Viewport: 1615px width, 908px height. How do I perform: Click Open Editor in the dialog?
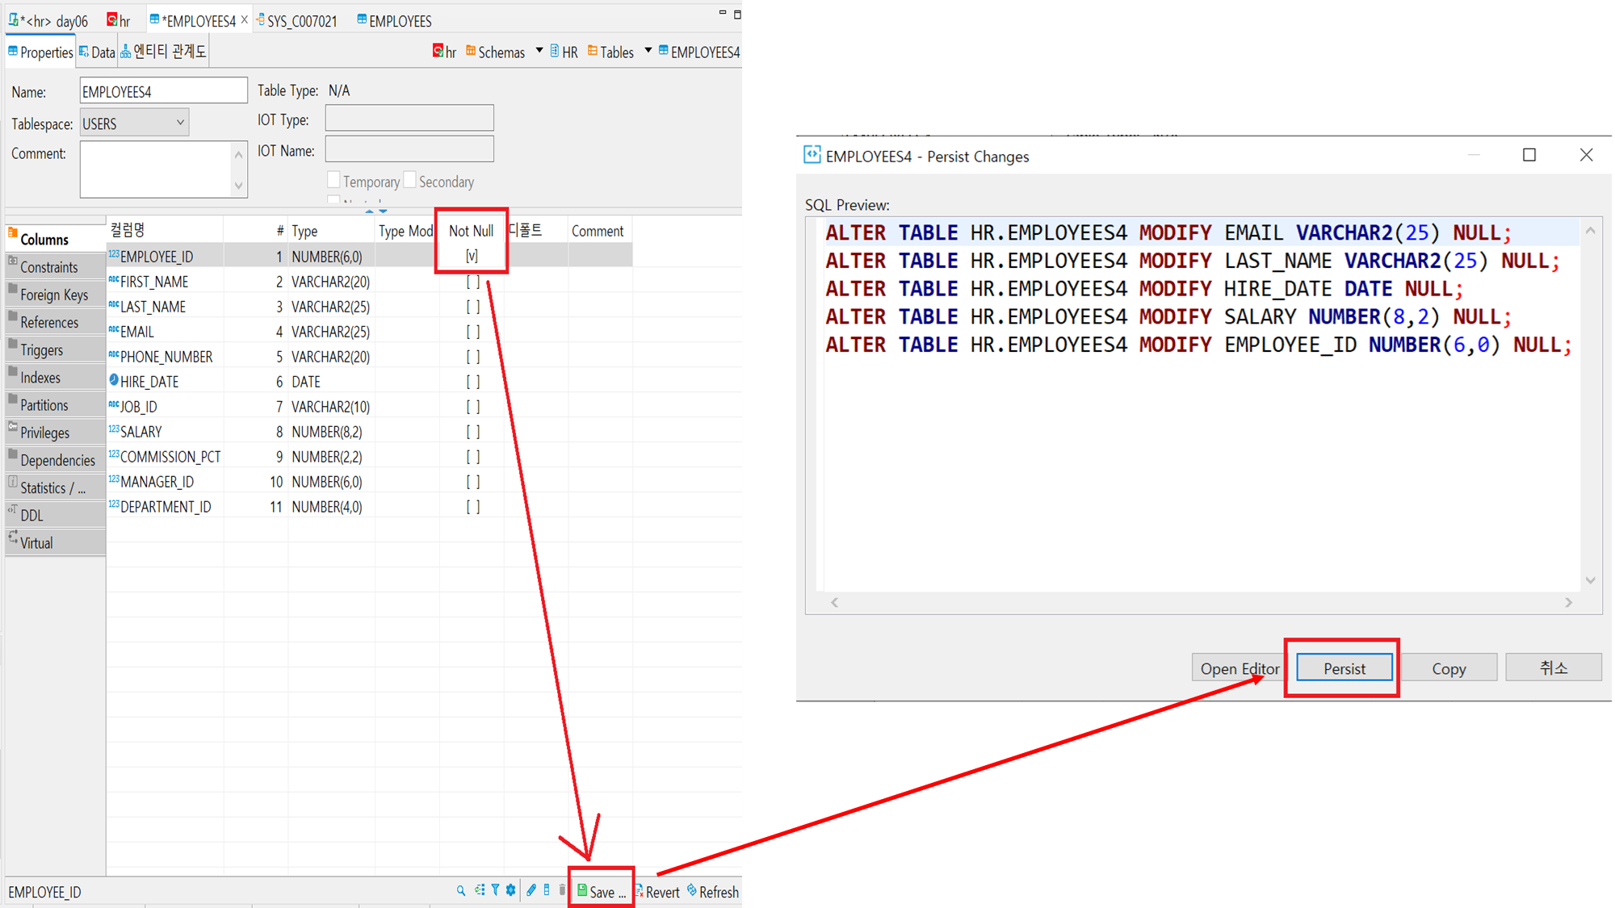coord(1240,668)
